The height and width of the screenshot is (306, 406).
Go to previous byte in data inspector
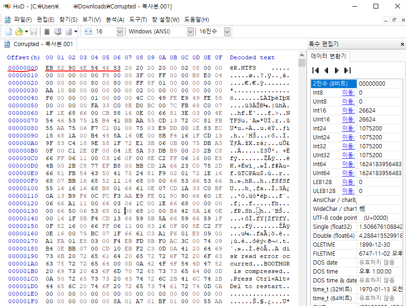point(326,70)
